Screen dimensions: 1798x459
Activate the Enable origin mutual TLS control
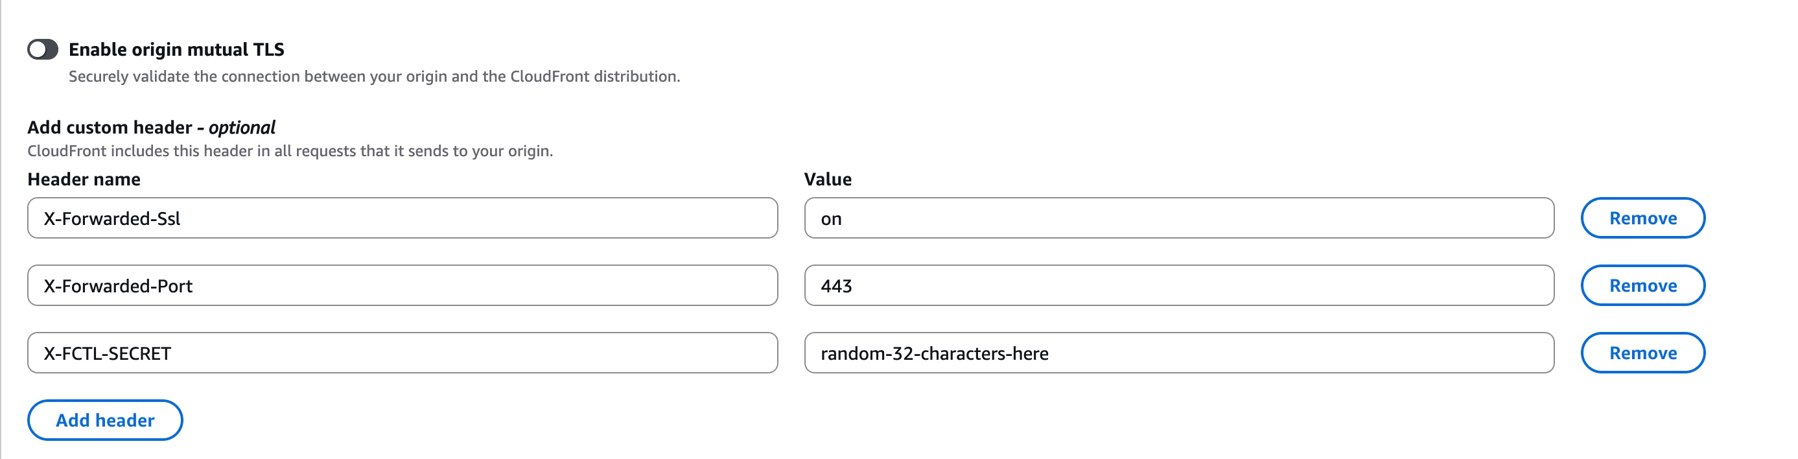click(x=44, y=49)
